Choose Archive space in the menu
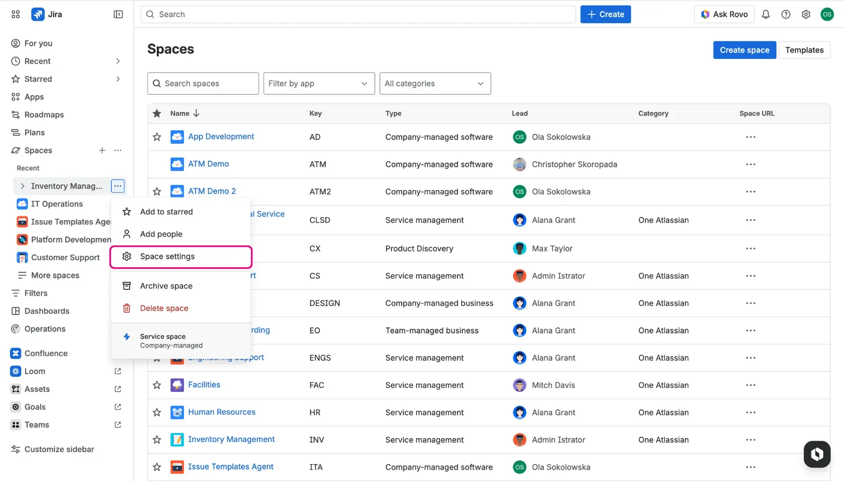The image size is (844, 493). 166,286
